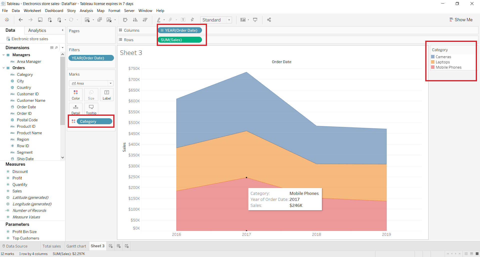Click the Share workbook icon
The image size is (480, 257).
269,20
